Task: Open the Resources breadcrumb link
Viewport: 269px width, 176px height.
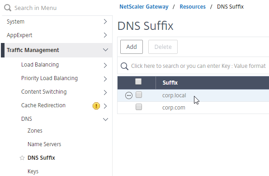Action: (193, 7)
